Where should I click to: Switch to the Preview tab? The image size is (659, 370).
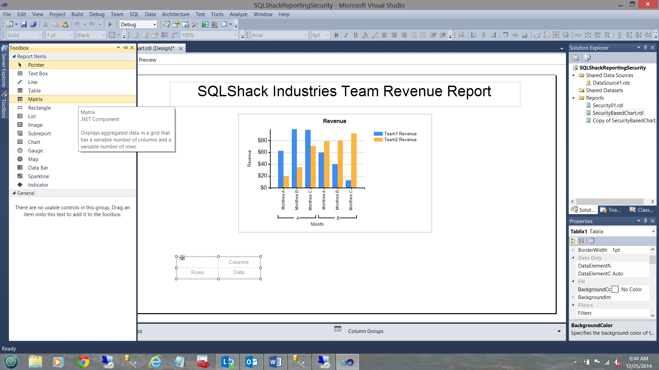(x=147, y=60)
